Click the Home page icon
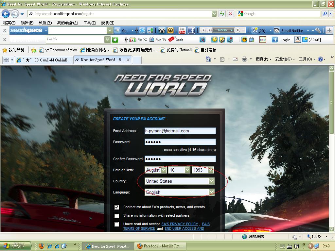The image size is (335, 251). point(208,59)
